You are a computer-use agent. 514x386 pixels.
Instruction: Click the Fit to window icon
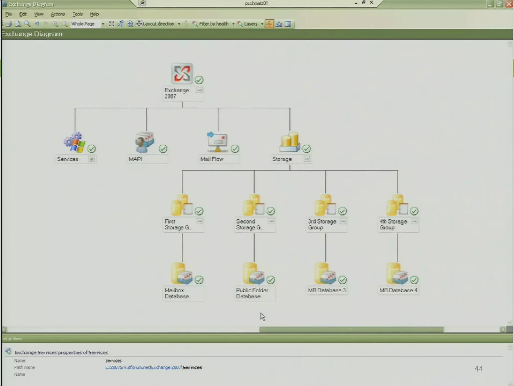[111, 24]
